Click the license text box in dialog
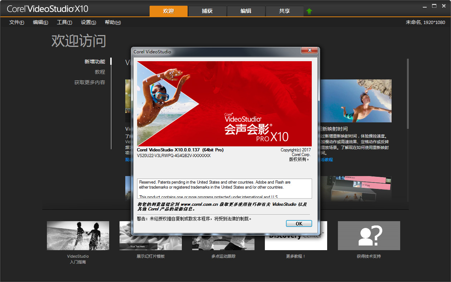The image size is (451, 282). 224,188
